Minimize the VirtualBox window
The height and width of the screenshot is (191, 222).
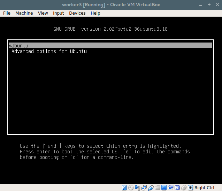[201, 5]
